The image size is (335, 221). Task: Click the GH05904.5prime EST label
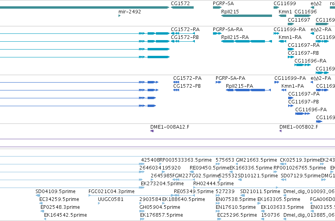pos(160,207)
